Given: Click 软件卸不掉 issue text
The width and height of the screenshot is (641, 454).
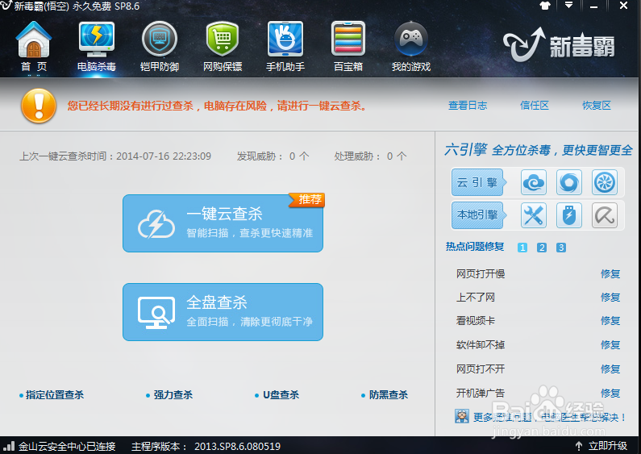Looking at the screenshot, I should tap(481, 345).
